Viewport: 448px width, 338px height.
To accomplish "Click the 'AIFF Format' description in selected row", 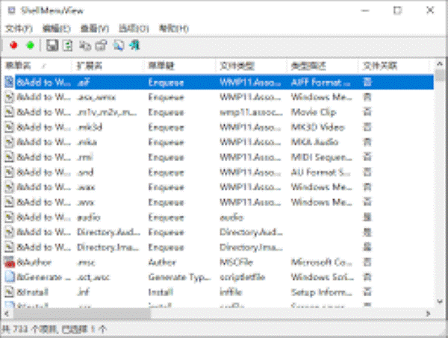I will coord(320,82).
